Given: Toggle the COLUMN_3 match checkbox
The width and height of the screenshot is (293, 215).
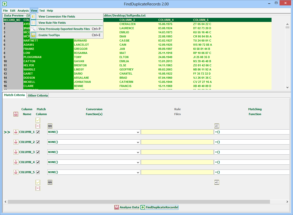Looking at the screenshot, I should [x=38, y=152].
